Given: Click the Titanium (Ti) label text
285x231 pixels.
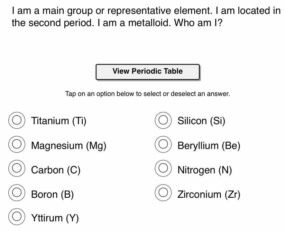Looking at the screenshot, I should click(x=59, y=121).
